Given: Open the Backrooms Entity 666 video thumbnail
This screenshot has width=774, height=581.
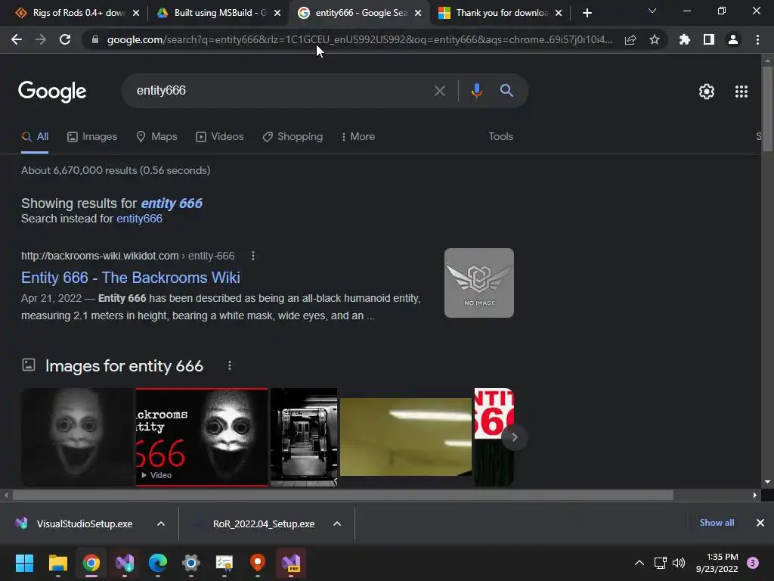Looking at the screenshot, I should [202, 437].
